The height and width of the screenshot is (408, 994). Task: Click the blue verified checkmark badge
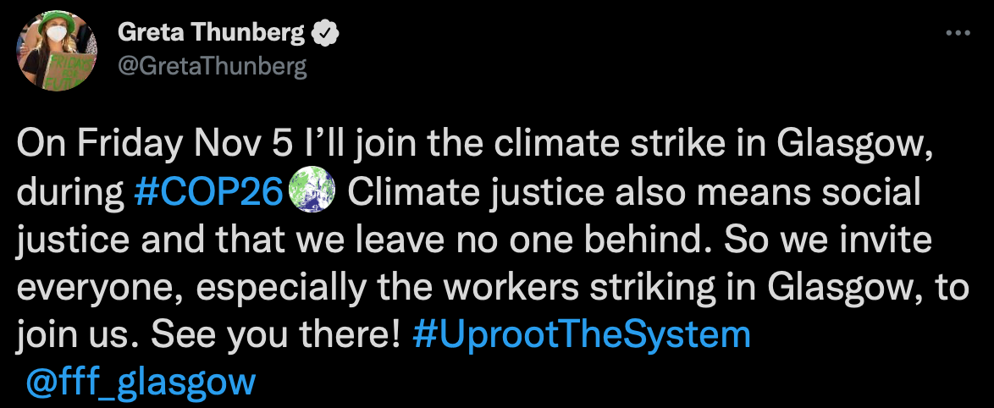tap(326, 34)
